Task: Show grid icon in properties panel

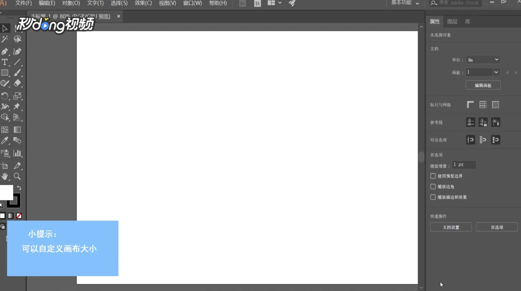Action: (483, 105)
